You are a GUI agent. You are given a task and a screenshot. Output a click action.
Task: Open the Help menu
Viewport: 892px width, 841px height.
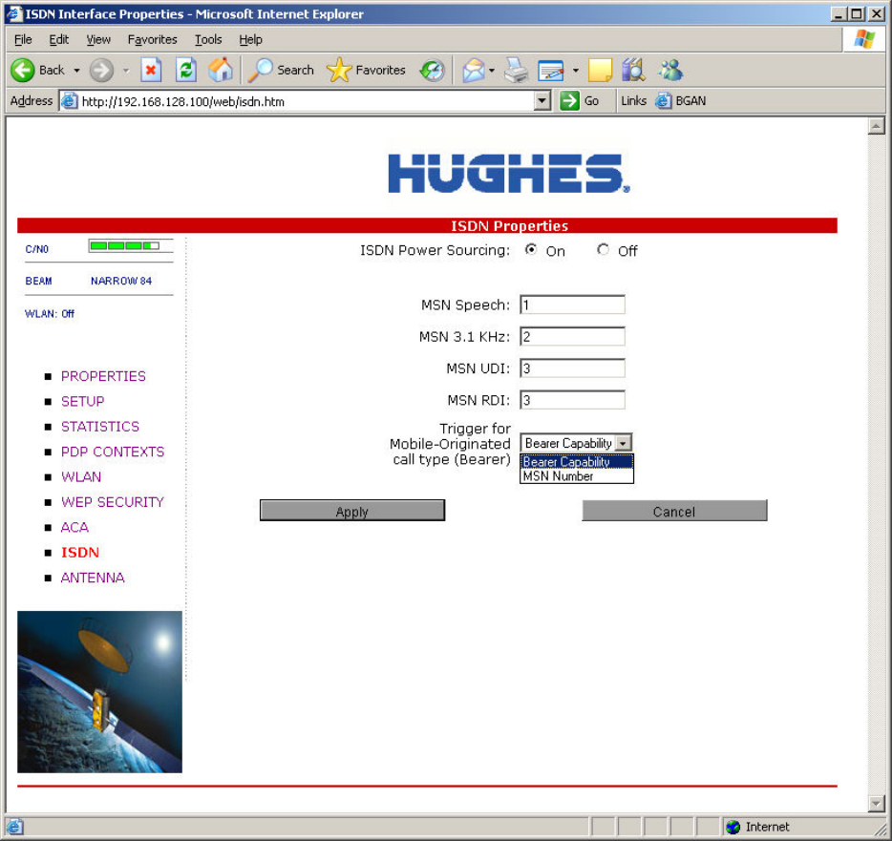(x=250, y=40)
